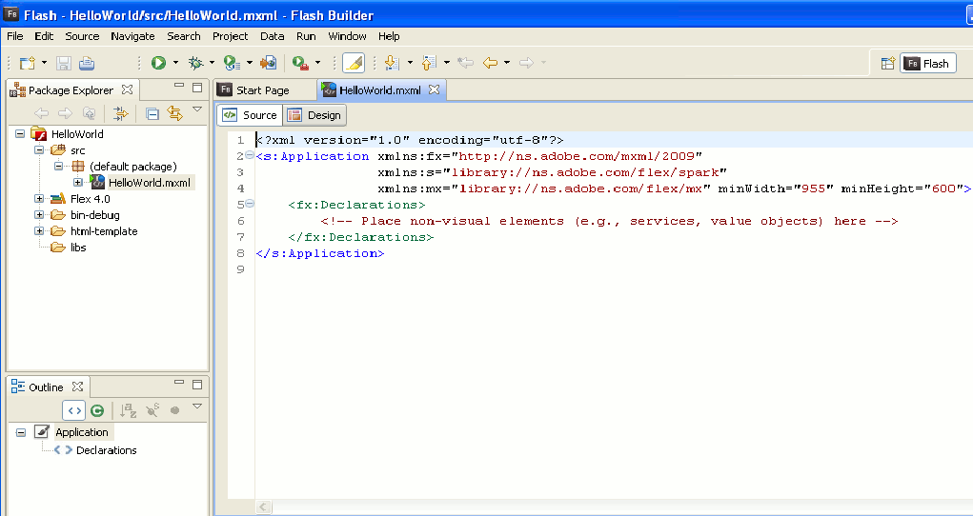Screen dimensions: 973x516
Task: Minimize the Package Explorer panel
Action: [179, 87]
